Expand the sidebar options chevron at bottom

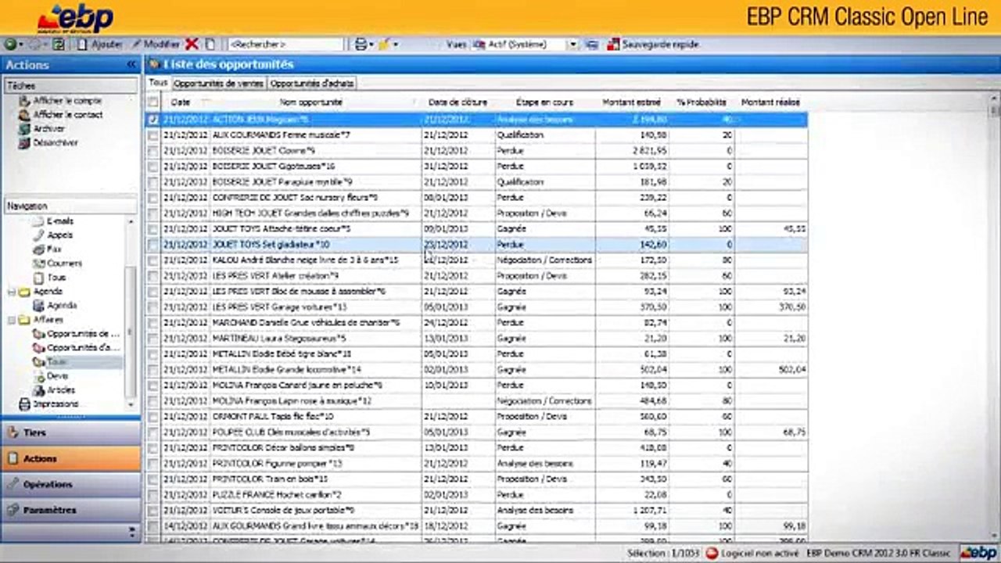(x=131, y=532)
